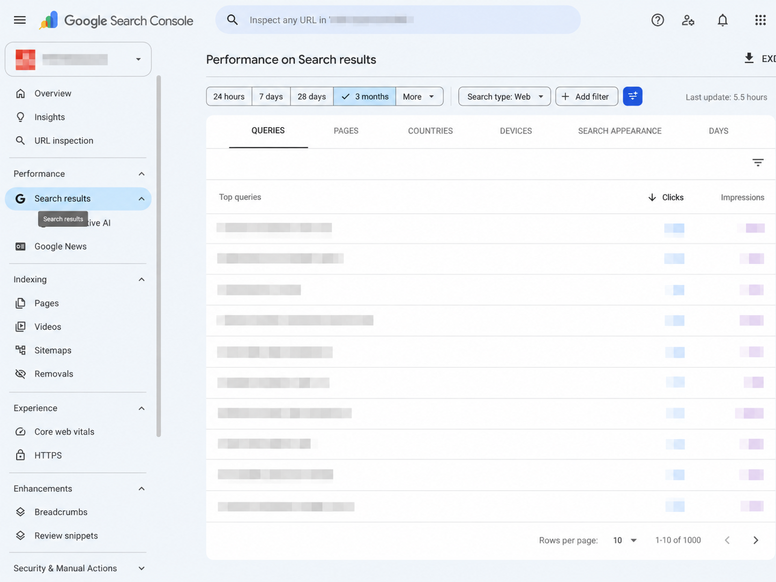Click the Pages indexing icon
776x582 pixels.
pyautogui.click(x=20, y=303)
